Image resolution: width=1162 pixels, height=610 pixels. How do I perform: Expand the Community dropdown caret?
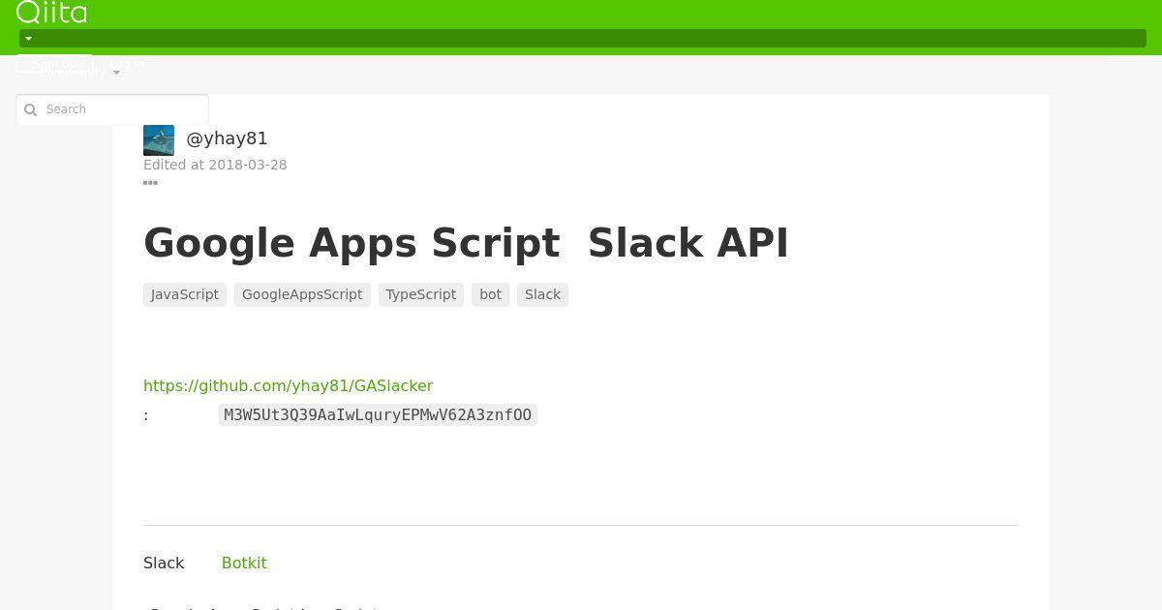[116, 73]
